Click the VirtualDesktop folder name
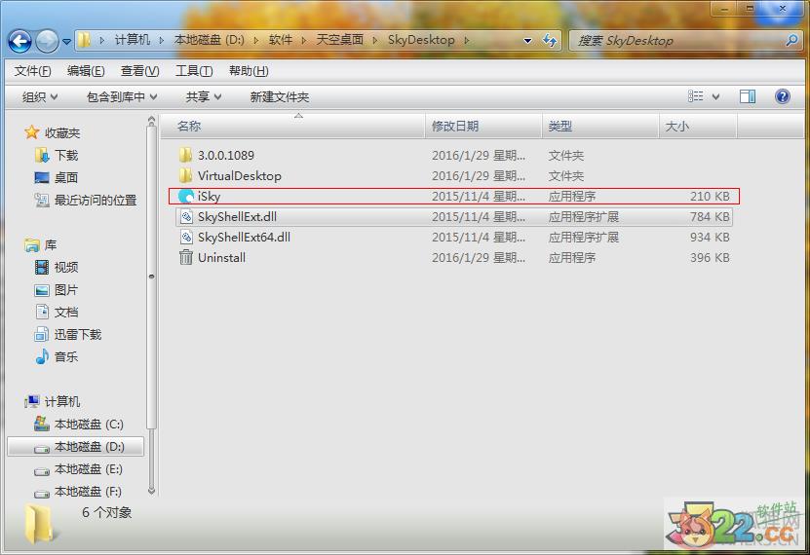The image size is (810, 555). (x=240, y=176)
